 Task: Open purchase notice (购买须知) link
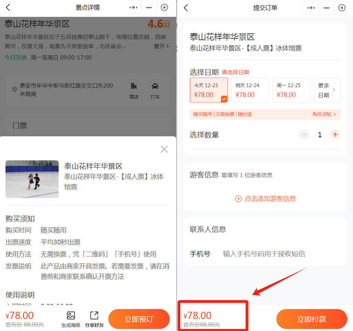pyautogui.click(x=324, y=114)
